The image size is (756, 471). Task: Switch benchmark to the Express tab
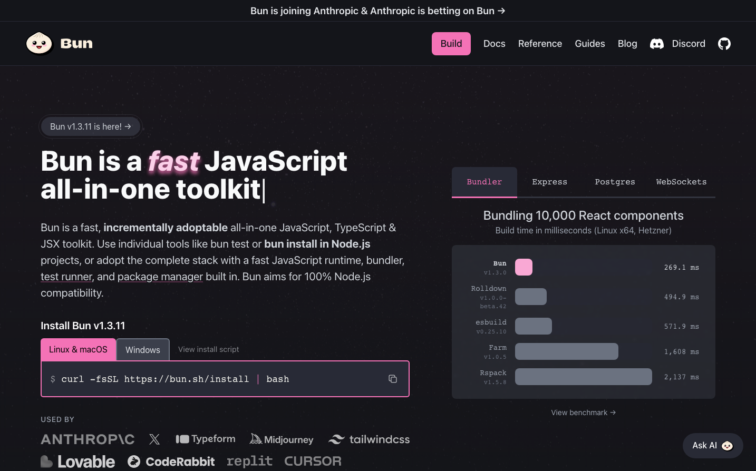[549, 182]
